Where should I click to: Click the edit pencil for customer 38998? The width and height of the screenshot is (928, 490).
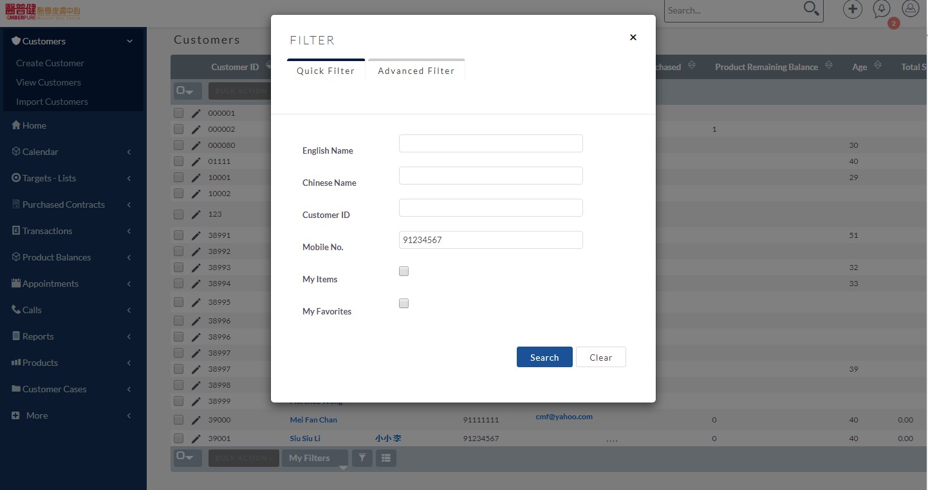point(196,385)
